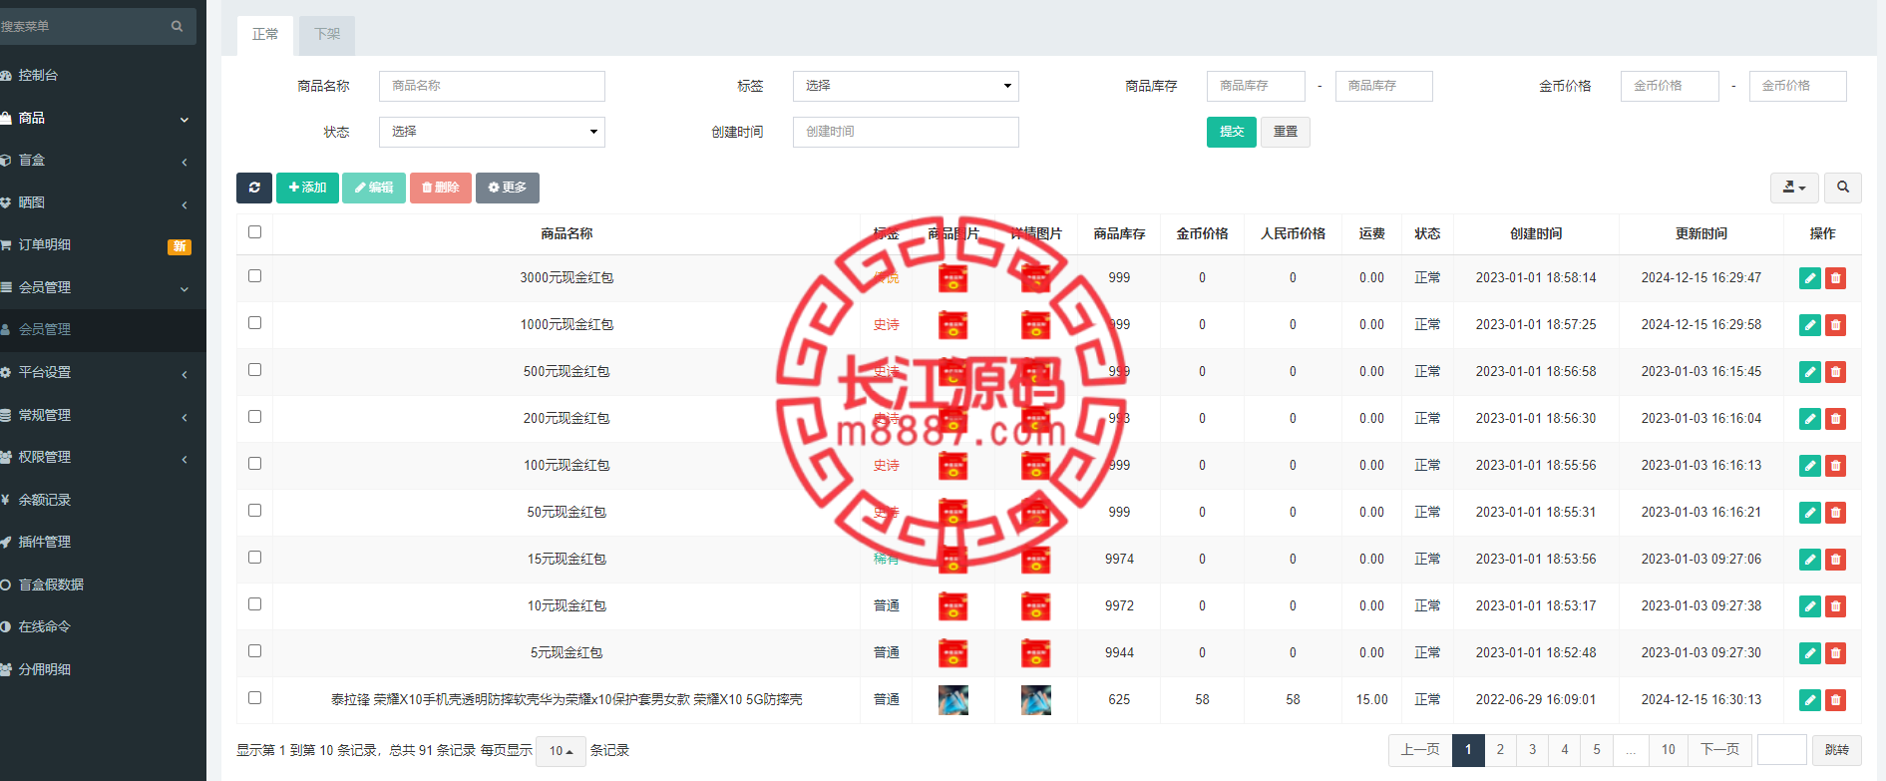Screen dimensions: 1886x781
Task: Switch to the 正常 tab
Action: pyautogui.click(x=265, y=35)
